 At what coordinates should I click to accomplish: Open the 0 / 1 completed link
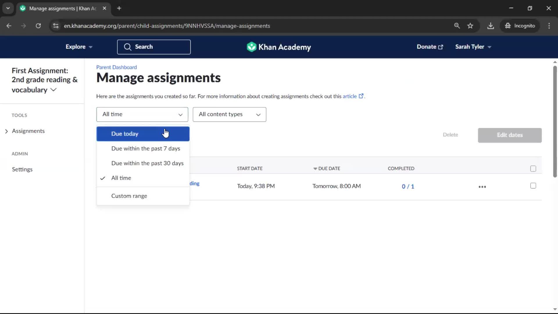(408, 187)
